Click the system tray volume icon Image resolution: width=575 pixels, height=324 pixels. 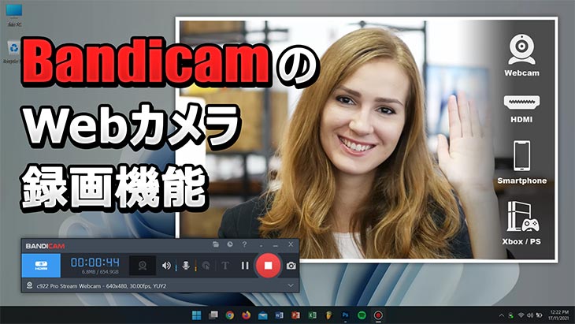point(530,315)
